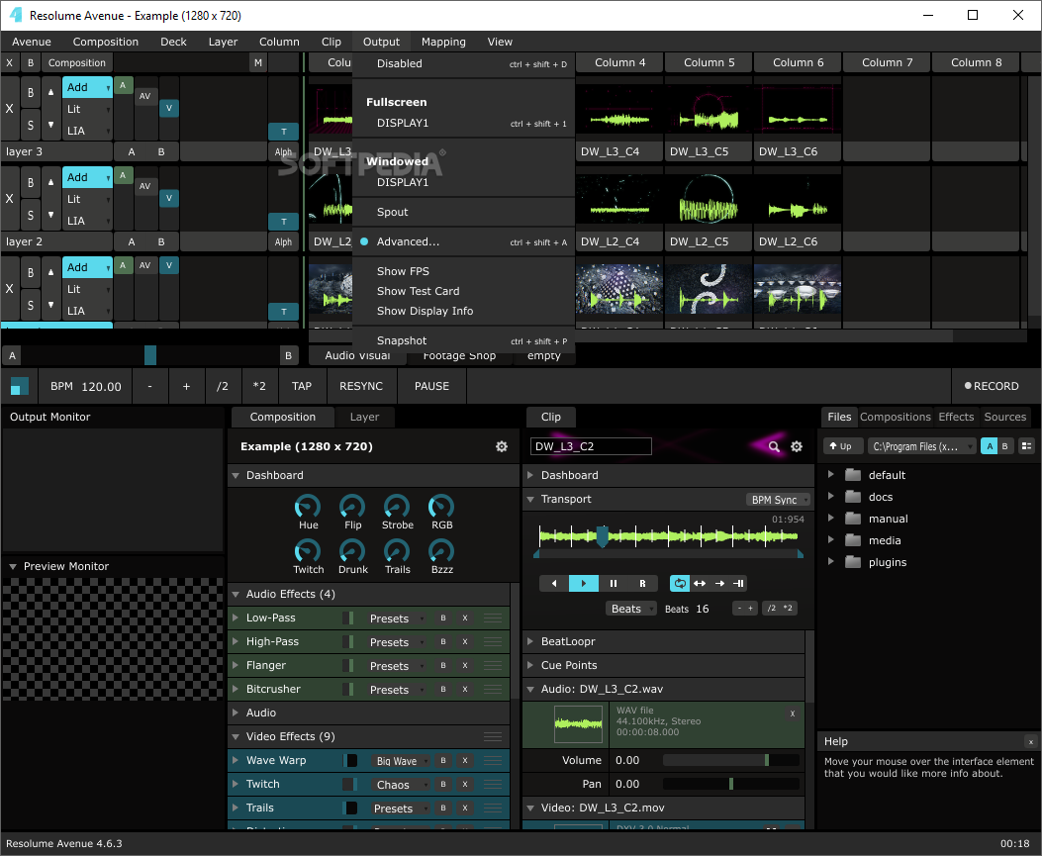Click the RGB dashboard knob

point(441,507)
